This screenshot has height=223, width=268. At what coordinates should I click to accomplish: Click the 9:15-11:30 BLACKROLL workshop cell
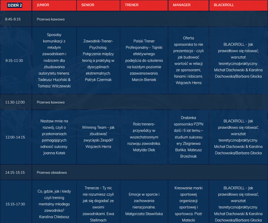238,60
